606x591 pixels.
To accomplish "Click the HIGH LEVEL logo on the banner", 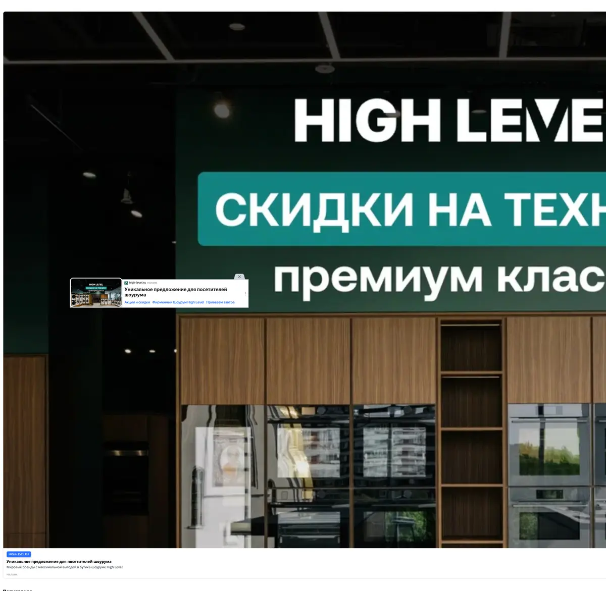I will (x=448, y=120).
